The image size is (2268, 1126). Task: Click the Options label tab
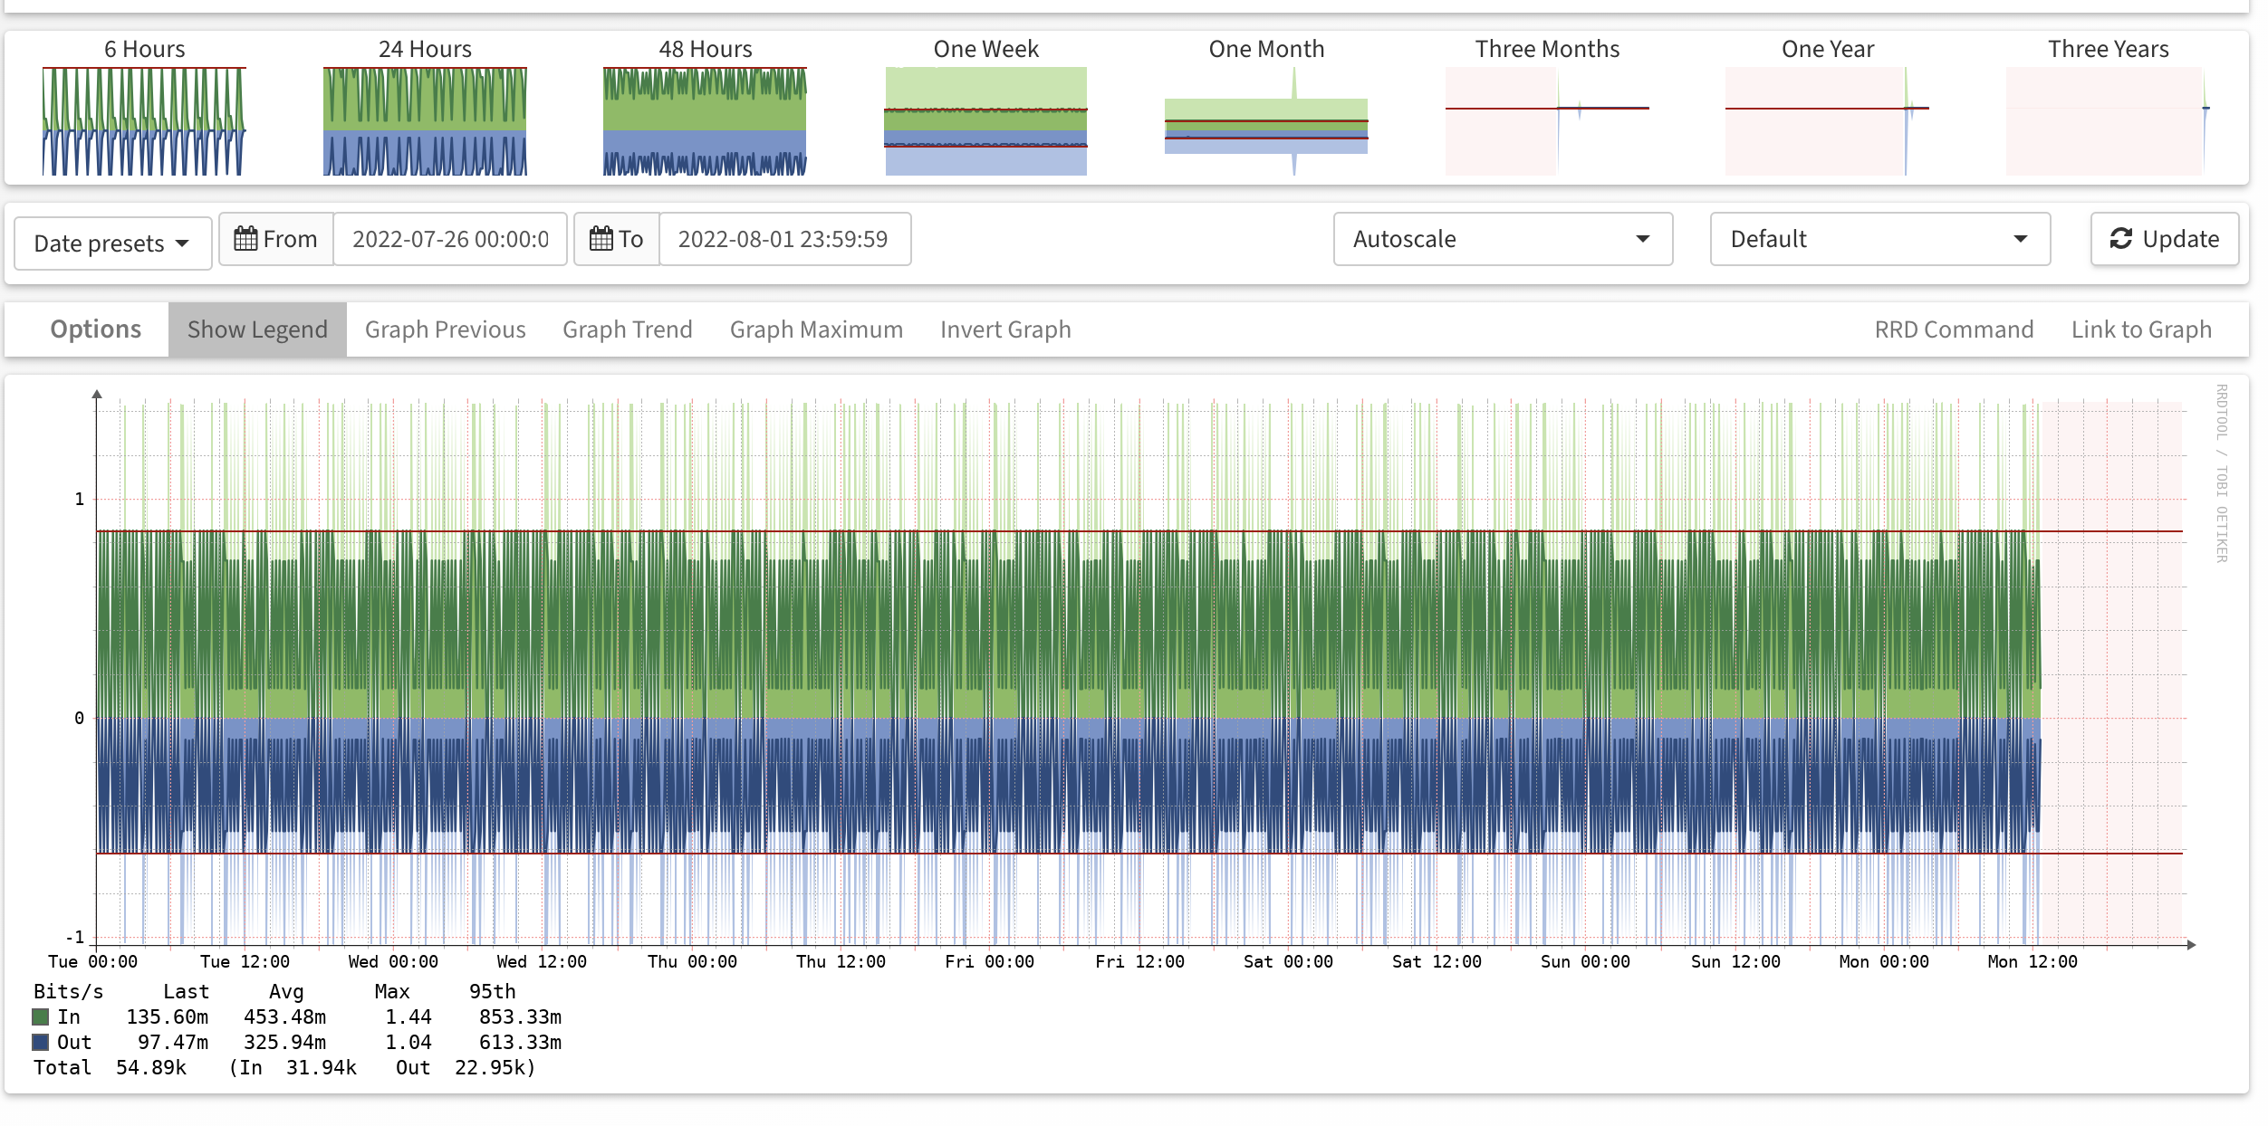95,329
